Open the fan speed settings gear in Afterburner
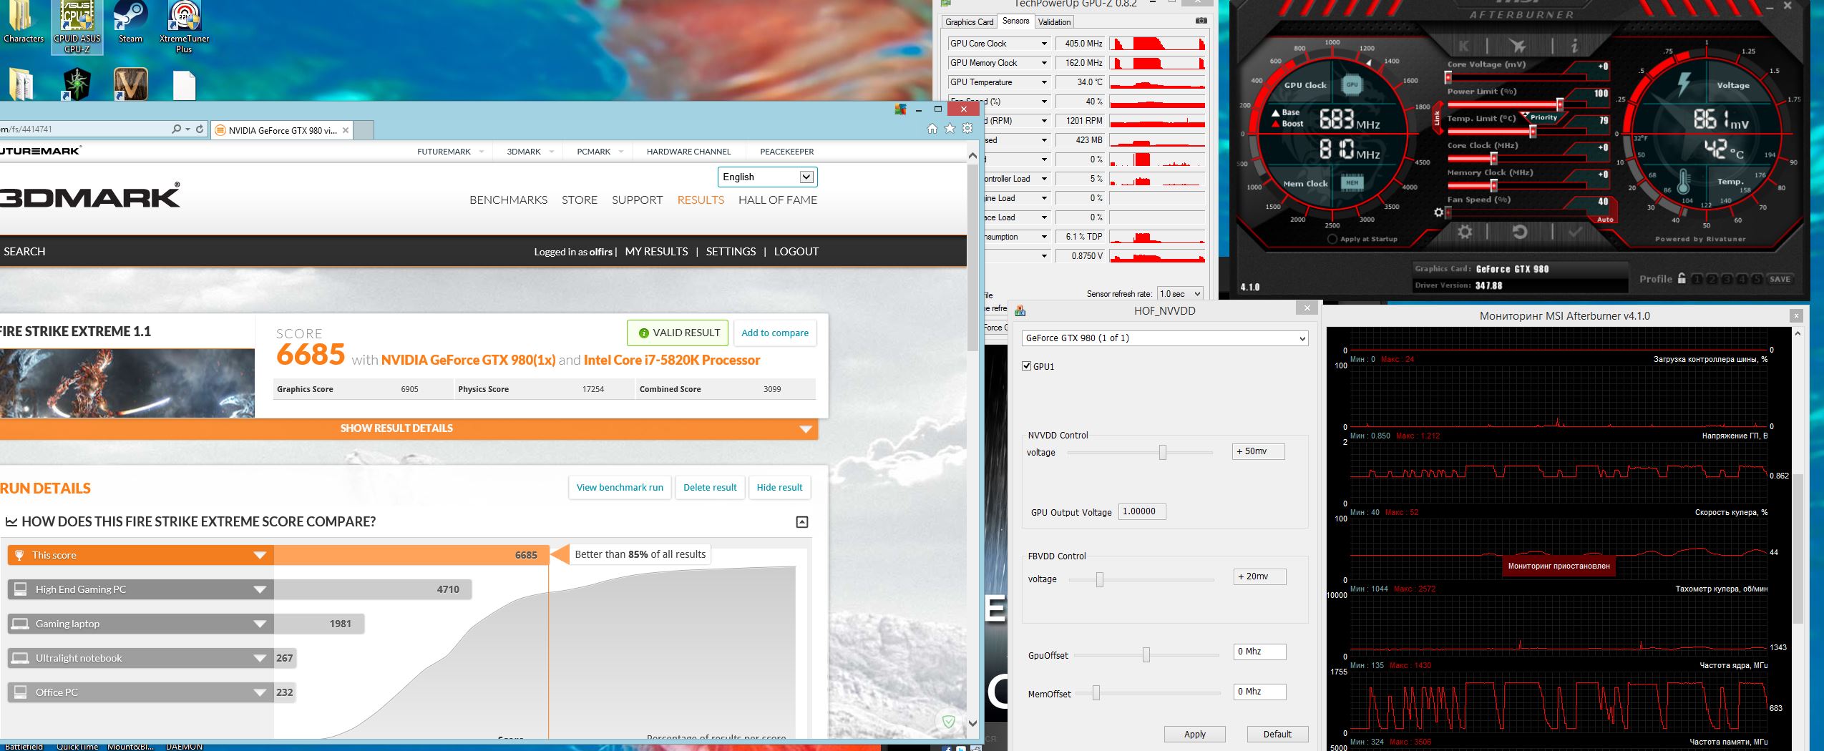This screenshot has height=751, width=1824. (x=1438, y=212)
